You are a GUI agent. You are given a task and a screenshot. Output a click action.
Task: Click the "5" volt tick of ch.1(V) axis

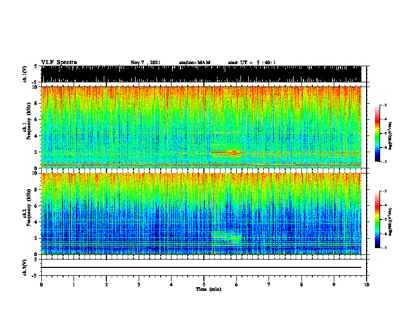click(35, 67)
